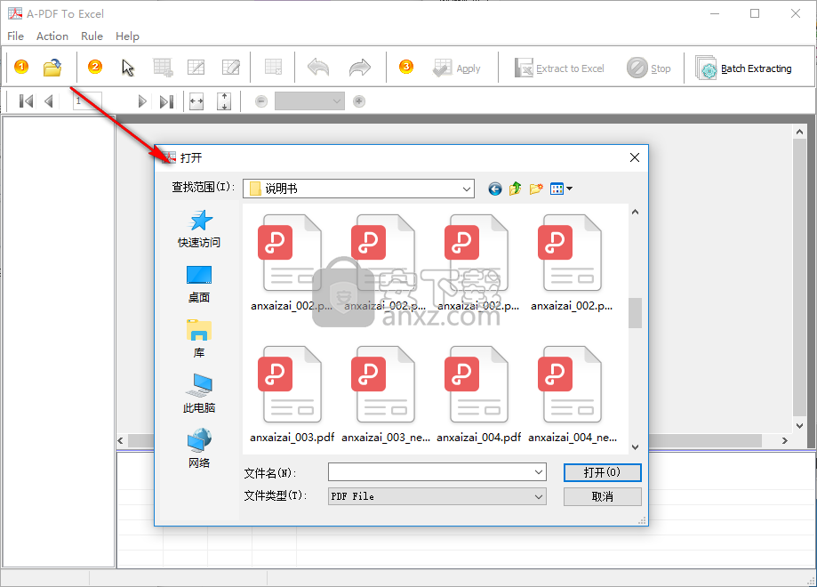Click the zoom in plus icon

(x=359, y=101)
